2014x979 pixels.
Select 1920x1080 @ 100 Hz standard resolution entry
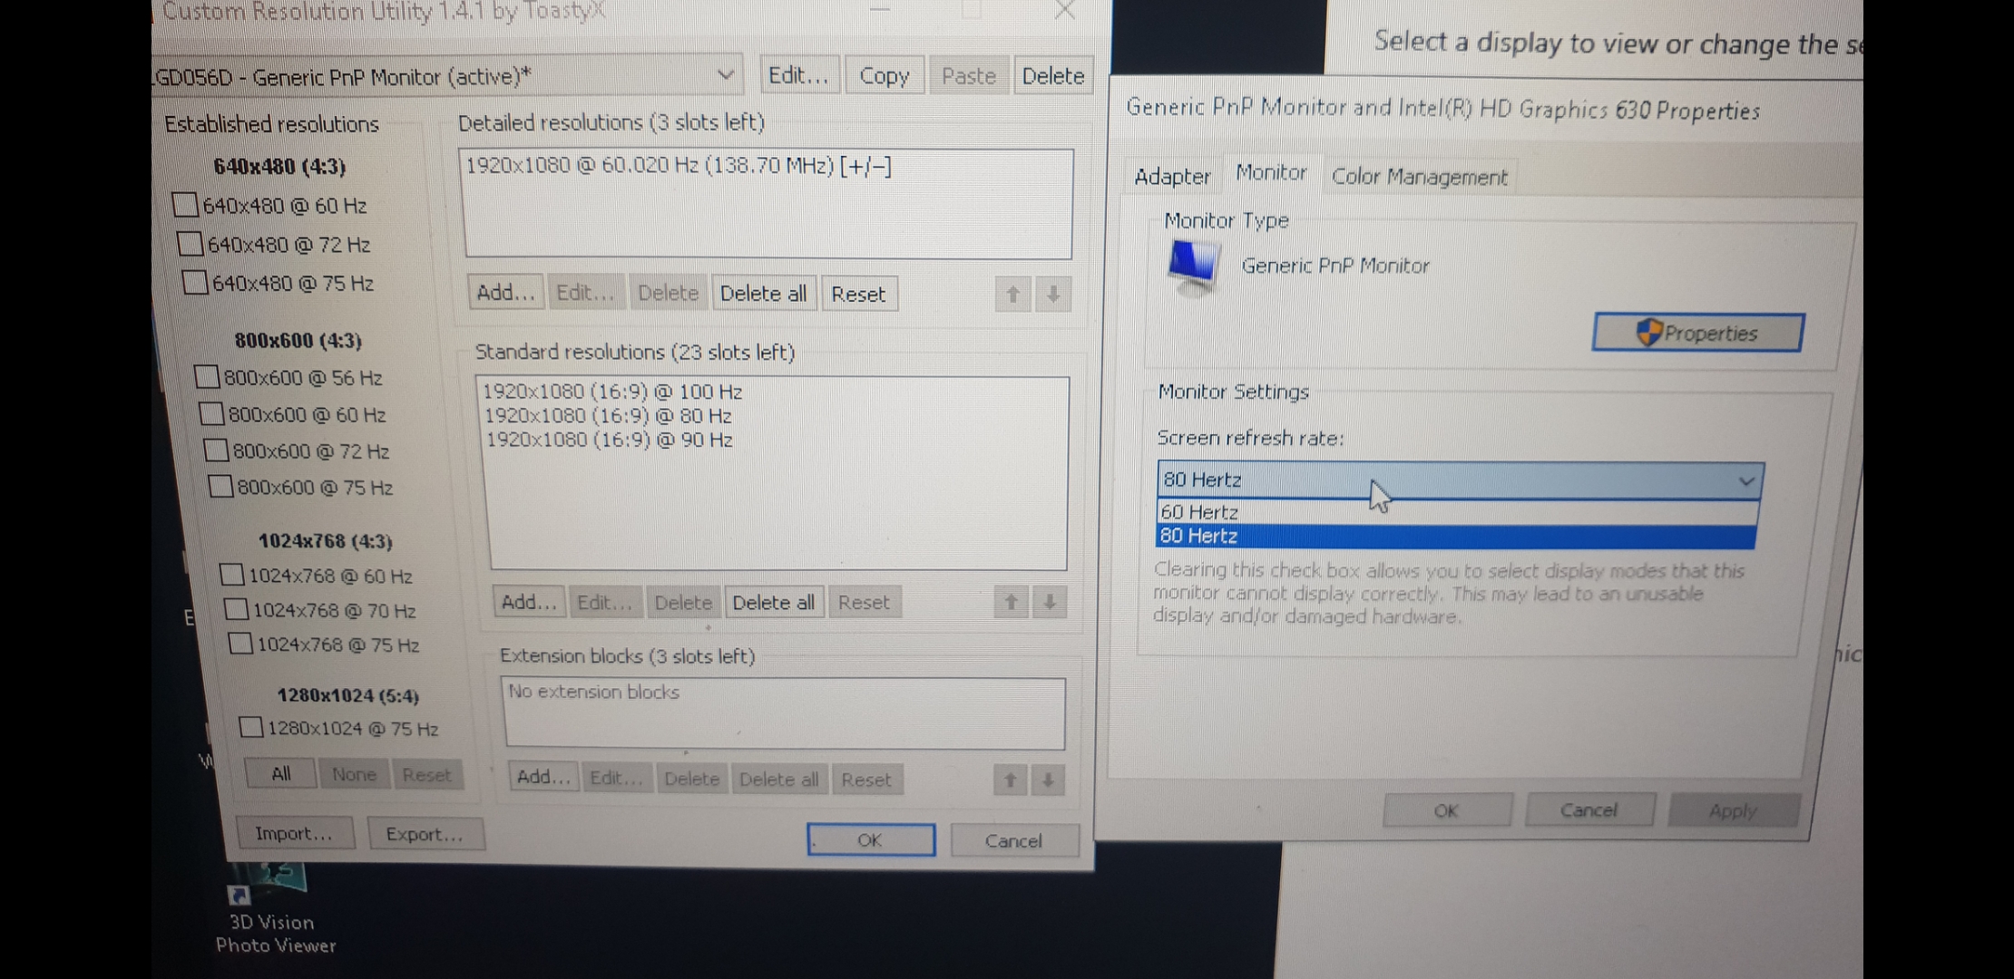tap(612, 392)
